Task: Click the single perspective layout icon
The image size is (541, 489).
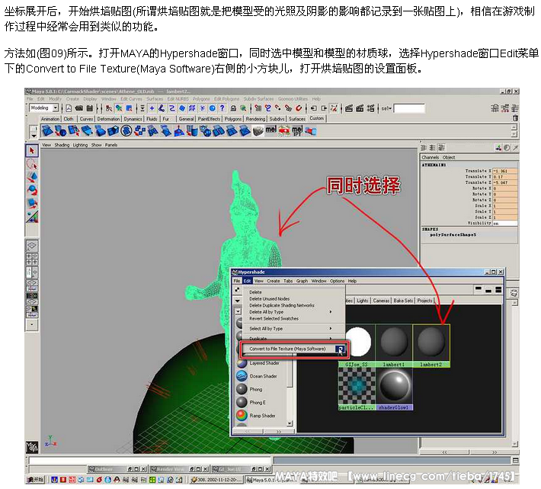Action: pos(32,246)
